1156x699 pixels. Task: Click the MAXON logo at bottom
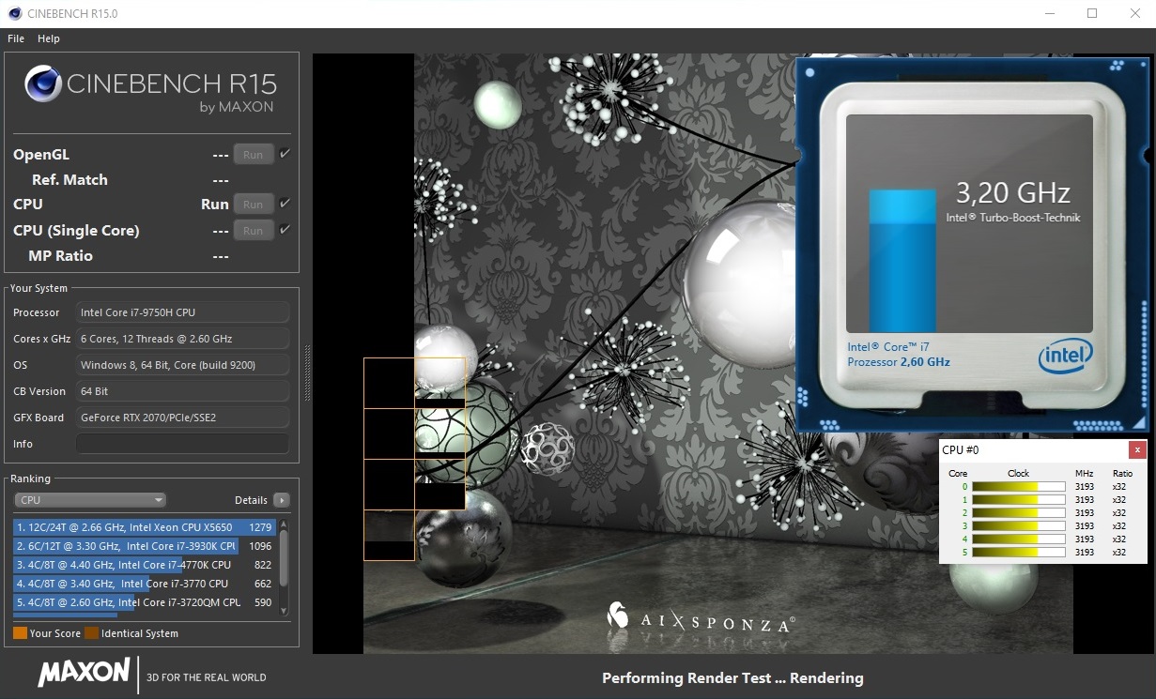pyautogui.click(x=84, y=672)
